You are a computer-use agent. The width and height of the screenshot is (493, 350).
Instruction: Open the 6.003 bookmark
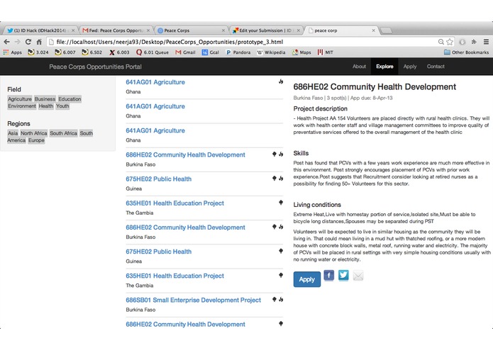point(119,52)
